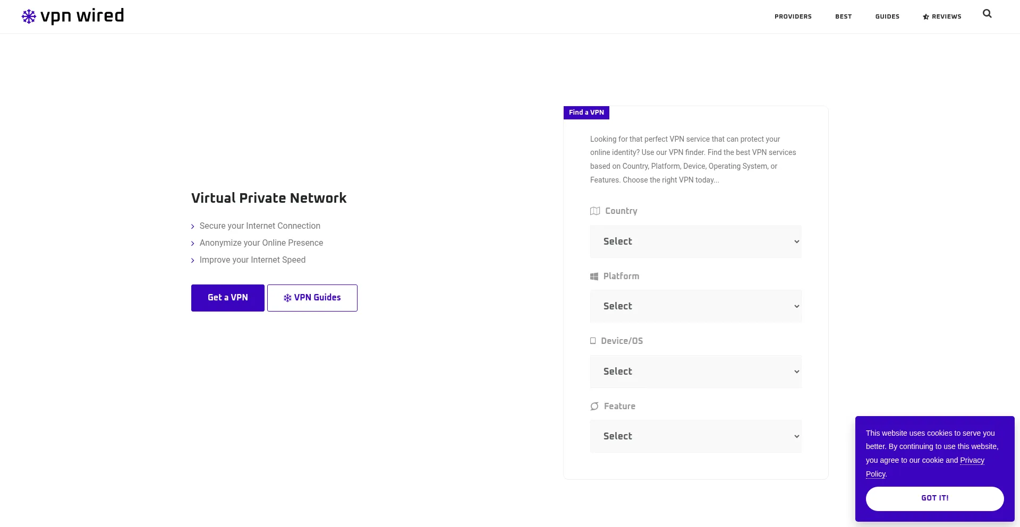Open the Device/OS select dropdown
The image size is (1020, 527).
tap(695, 372)
